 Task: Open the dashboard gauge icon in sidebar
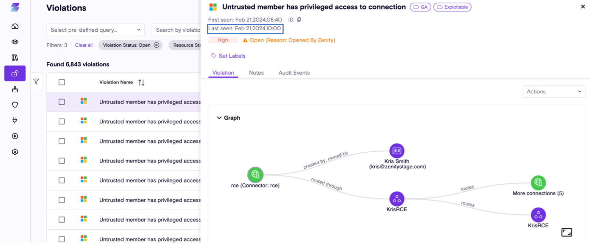15,26
